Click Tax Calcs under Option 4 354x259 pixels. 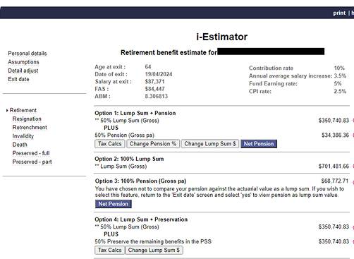[x=110, y=250]
